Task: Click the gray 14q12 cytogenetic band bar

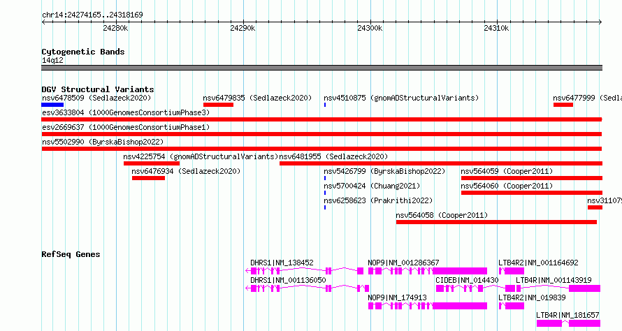Action: [x=321, y=68]
